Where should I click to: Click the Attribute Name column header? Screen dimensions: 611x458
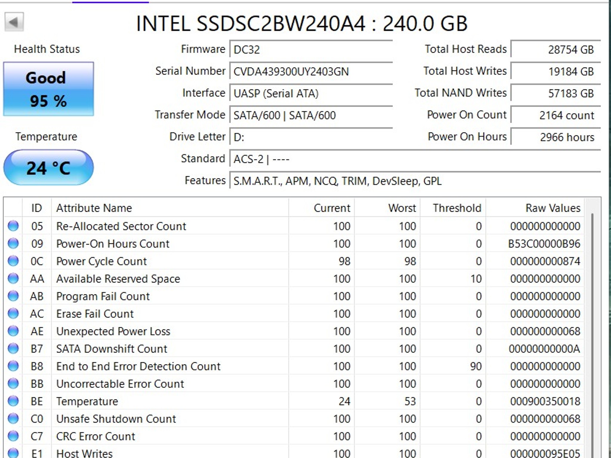[x=170, y=208]
